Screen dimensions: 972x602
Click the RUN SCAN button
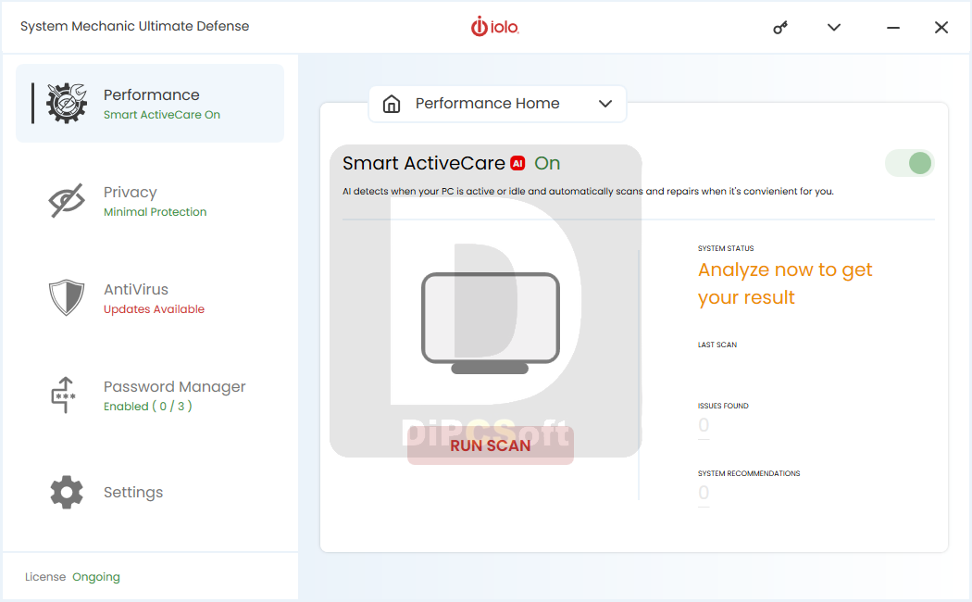491,445
